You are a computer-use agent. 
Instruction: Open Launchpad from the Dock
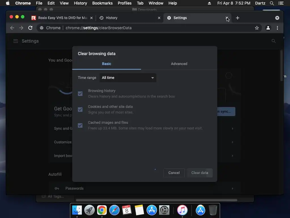[x=89, y=210]
